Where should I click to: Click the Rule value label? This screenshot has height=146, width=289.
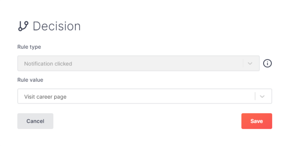click(x=30, y=80)
